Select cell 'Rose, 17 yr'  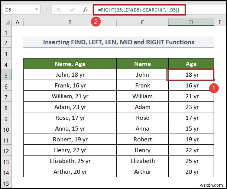click(x=70, y=118)
